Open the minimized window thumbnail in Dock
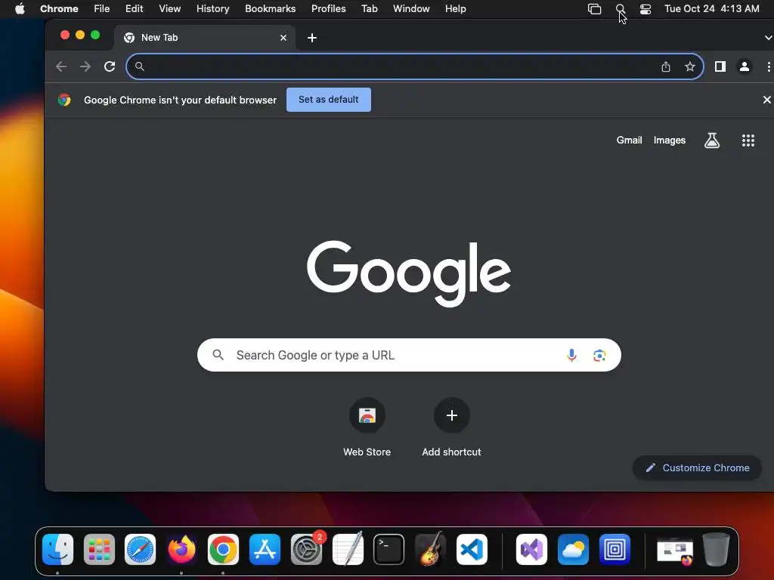774x580 pixels. coord(675,551)
